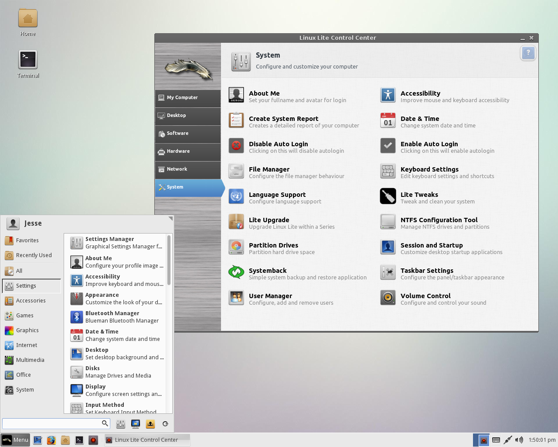The image size is (558, 447).
Task: Click the Enable Auto Login checkmark icon
Action: pyautogui.click(x=388, y=146)
